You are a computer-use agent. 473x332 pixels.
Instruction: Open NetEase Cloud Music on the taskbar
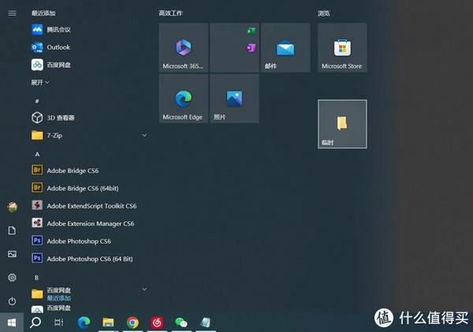[157, 323]
